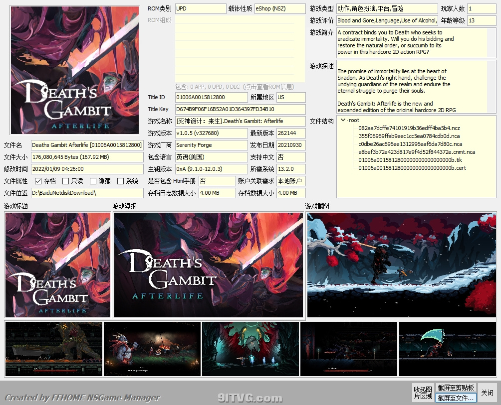This screenshot has height=405, width=501.
Task: Click the 游戏名称 game name field
Action: (x=241, y=121)
